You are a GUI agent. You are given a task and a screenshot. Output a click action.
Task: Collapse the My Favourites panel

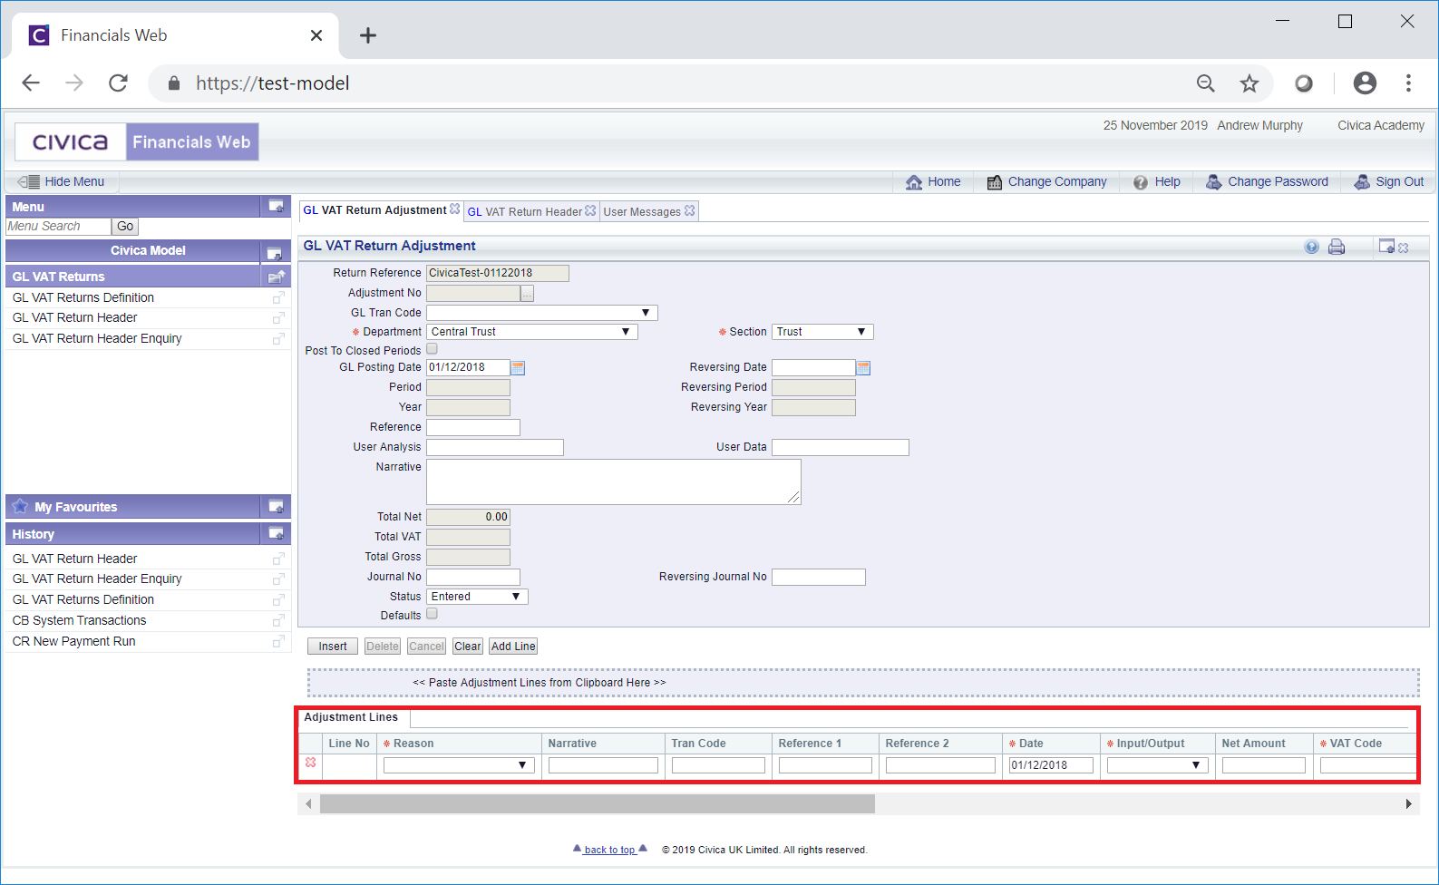click(276, 506)
